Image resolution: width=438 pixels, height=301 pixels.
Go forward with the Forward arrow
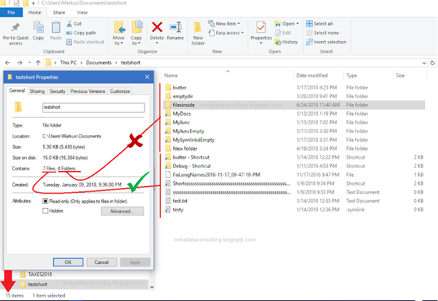(x=20, y=62)
